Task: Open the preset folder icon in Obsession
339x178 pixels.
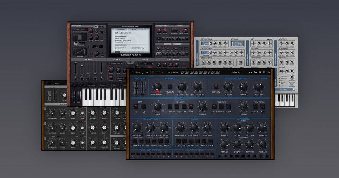Action: (x=255, y=72)
